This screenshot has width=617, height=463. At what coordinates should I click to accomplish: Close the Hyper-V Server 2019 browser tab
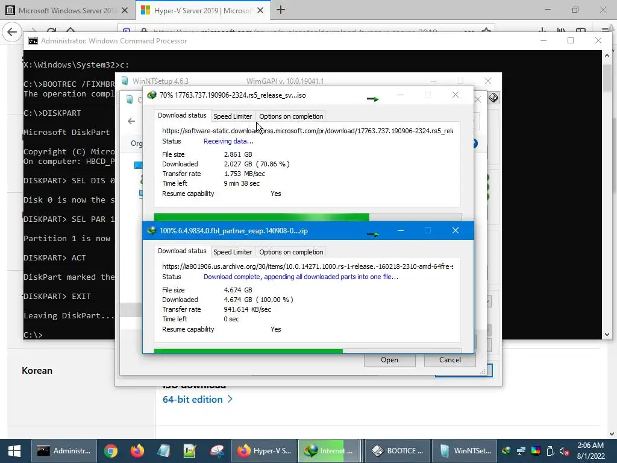pyautogui.click(x=260, y=11)
